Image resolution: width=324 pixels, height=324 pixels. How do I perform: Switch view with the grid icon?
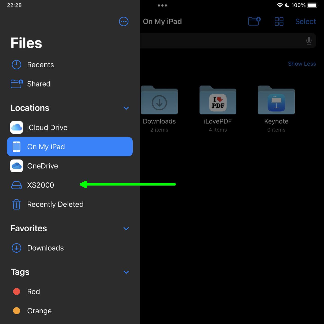click(x=279, y=22)
